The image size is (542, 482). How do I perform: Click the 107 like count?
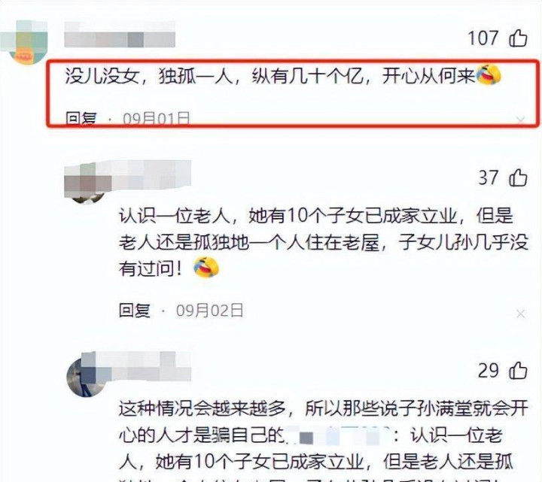click(483, 38)
